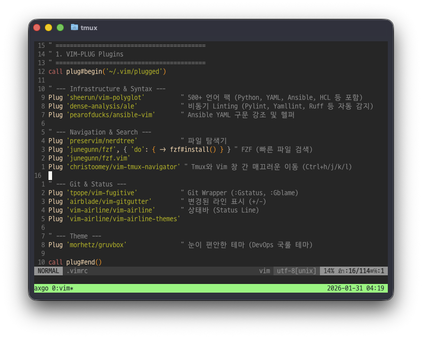Click the fzf#install() function call

pyautogui.click(x=193, y=149)
